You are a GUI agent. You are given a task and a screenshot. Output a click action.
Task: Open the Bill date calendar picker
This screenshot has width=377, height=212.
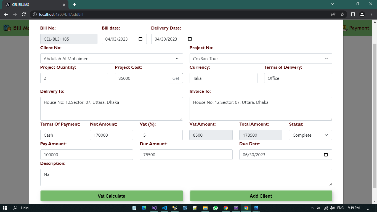pos(140,39)
